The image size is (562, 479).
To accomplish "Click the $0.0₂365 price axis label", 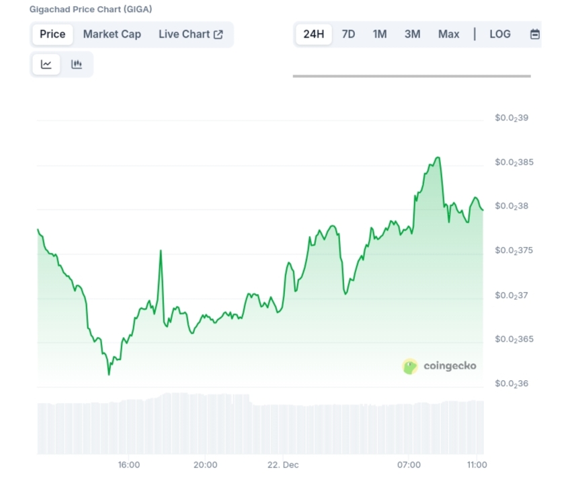I will 514,340.
